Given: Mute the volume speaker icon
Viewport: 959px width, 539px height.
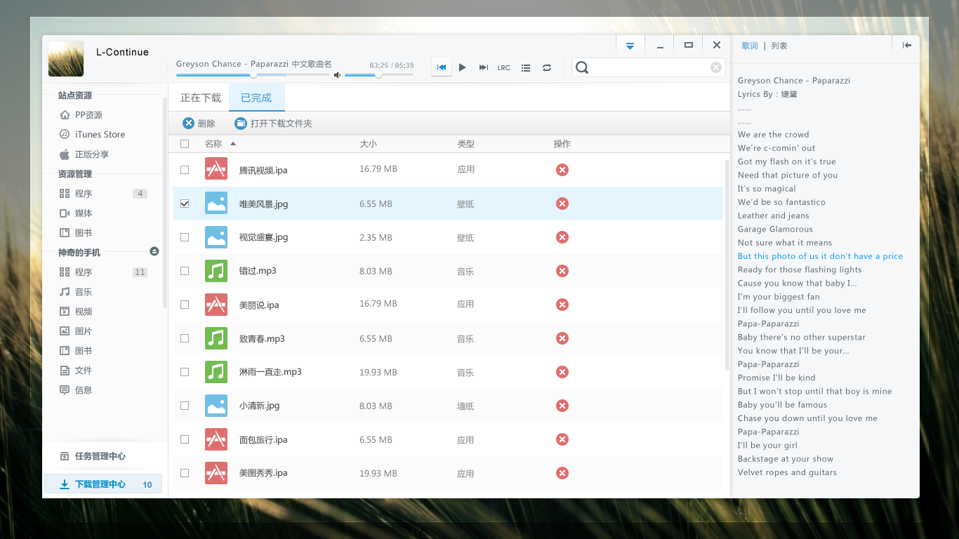Looking at the screenshot, I should pyautogui.click(x=337, y=74).
